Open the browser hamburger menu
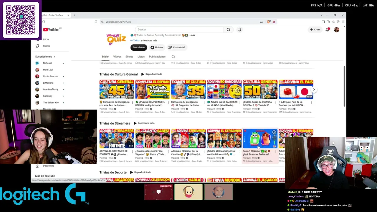The image size is (377, 212). coord(343,22)
